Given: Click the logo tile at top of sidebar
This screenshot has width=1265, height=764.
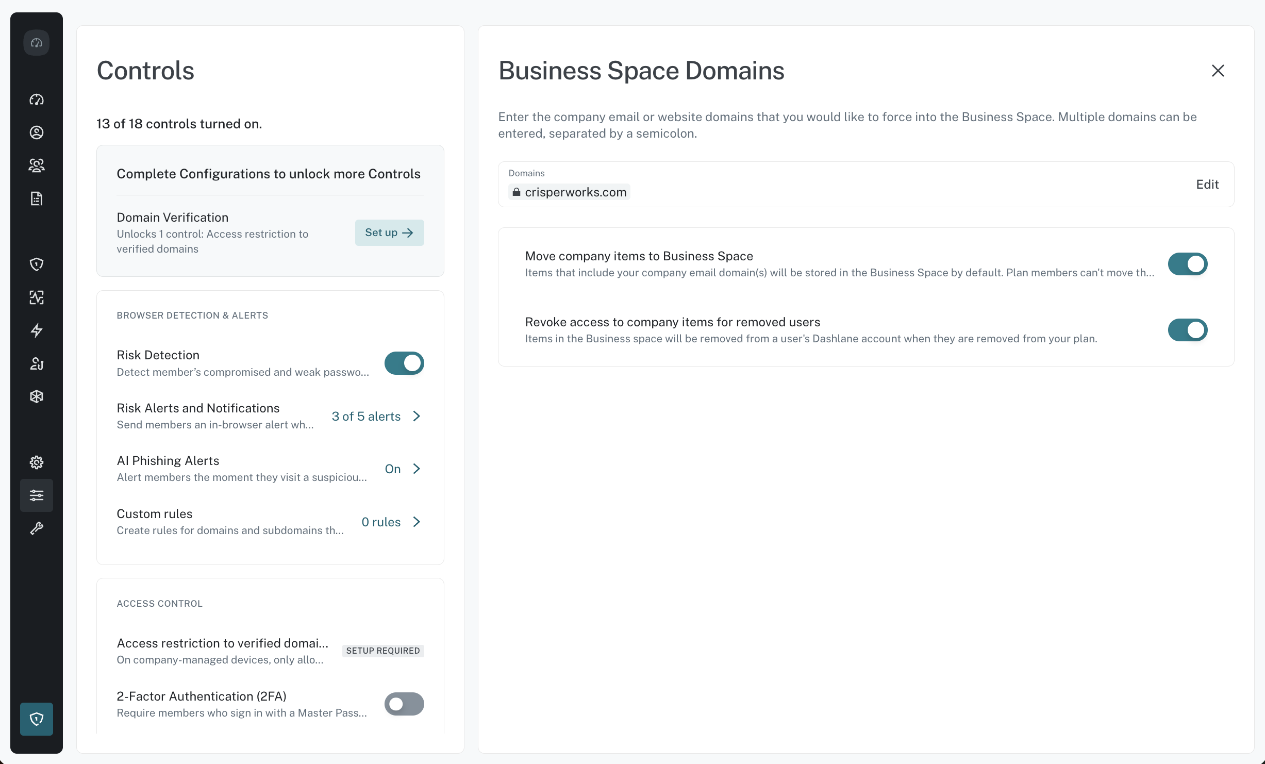Looking at the screenshot, I should tap(37, 43).
